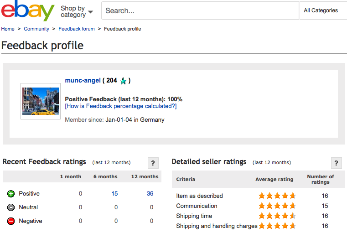Viewport: 347px width, 238px height.
Task: View 15 positive ratings for 6 months
Action: [114, 194]
